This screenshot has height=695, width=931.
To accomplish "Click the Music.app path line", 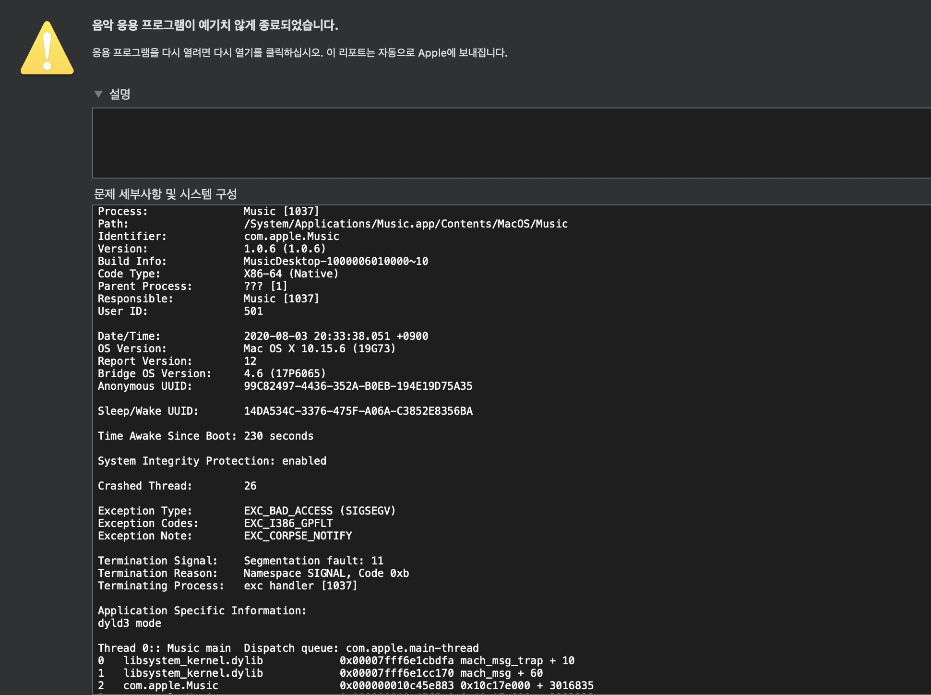I will point(406,224).
